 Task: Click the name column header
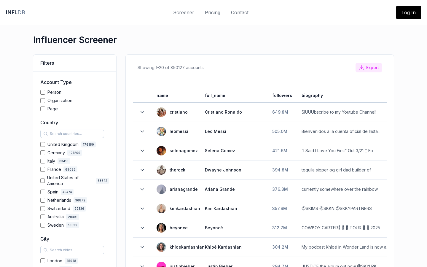point(162,96)
